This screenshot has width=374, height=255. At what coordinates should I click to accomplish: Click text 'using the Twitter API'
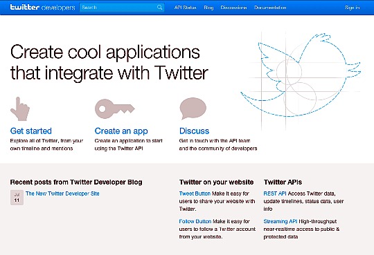(x=119, y=149)
